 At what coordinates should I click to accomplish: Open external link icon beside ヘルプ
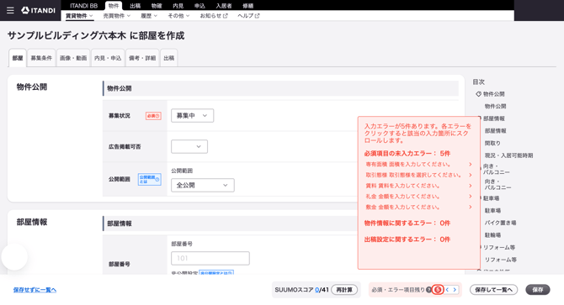(x=258, y=16)
